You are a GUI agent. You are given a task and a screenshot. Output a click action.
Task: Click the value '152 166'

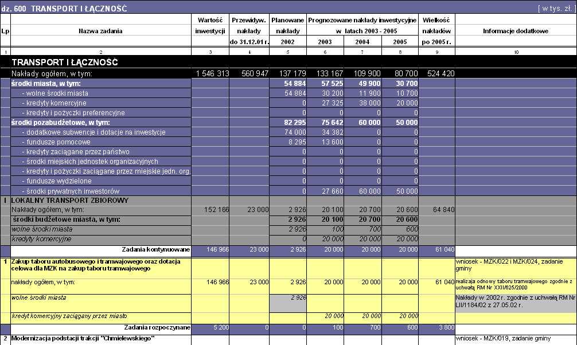pyautogui.click(x=217, y=210)
